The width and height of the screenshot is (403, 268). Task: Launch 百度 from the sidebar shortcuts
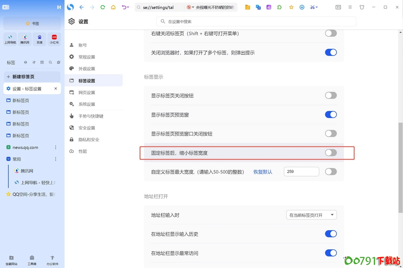point(39,39)
